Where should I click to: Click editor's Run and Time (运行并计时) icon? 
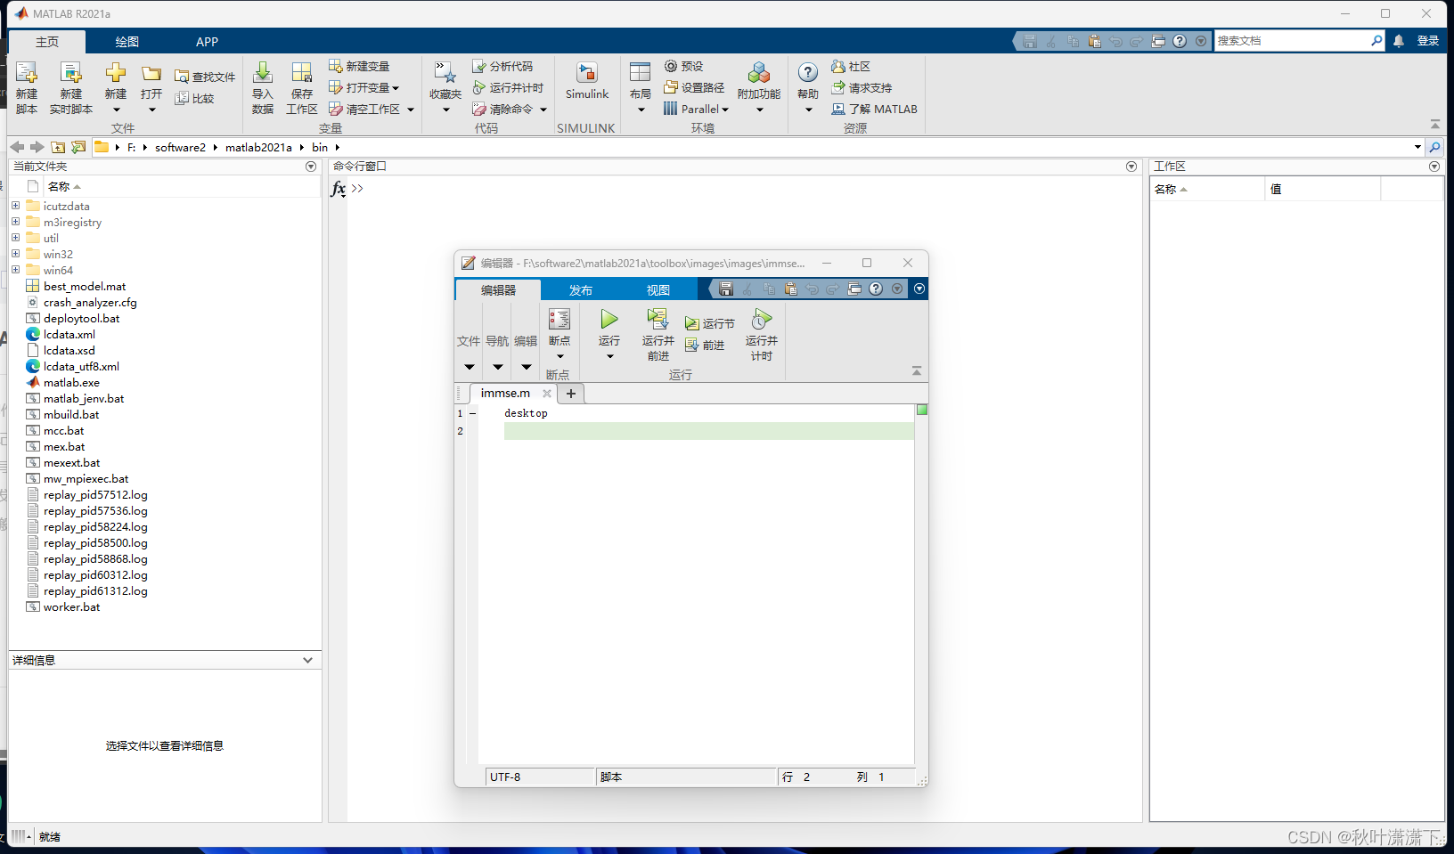[762, 319]
